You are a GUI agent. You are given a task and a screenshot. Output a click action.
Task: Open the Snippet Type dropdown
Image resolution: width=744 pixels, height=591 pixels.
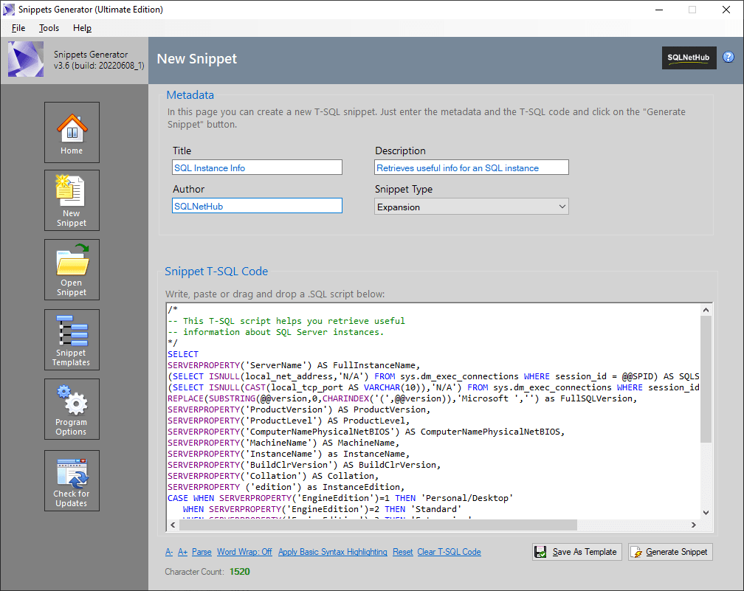(x=471, y=206)
